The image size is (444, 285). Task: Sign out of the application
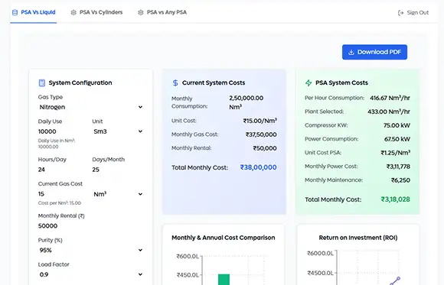(413, 13)
